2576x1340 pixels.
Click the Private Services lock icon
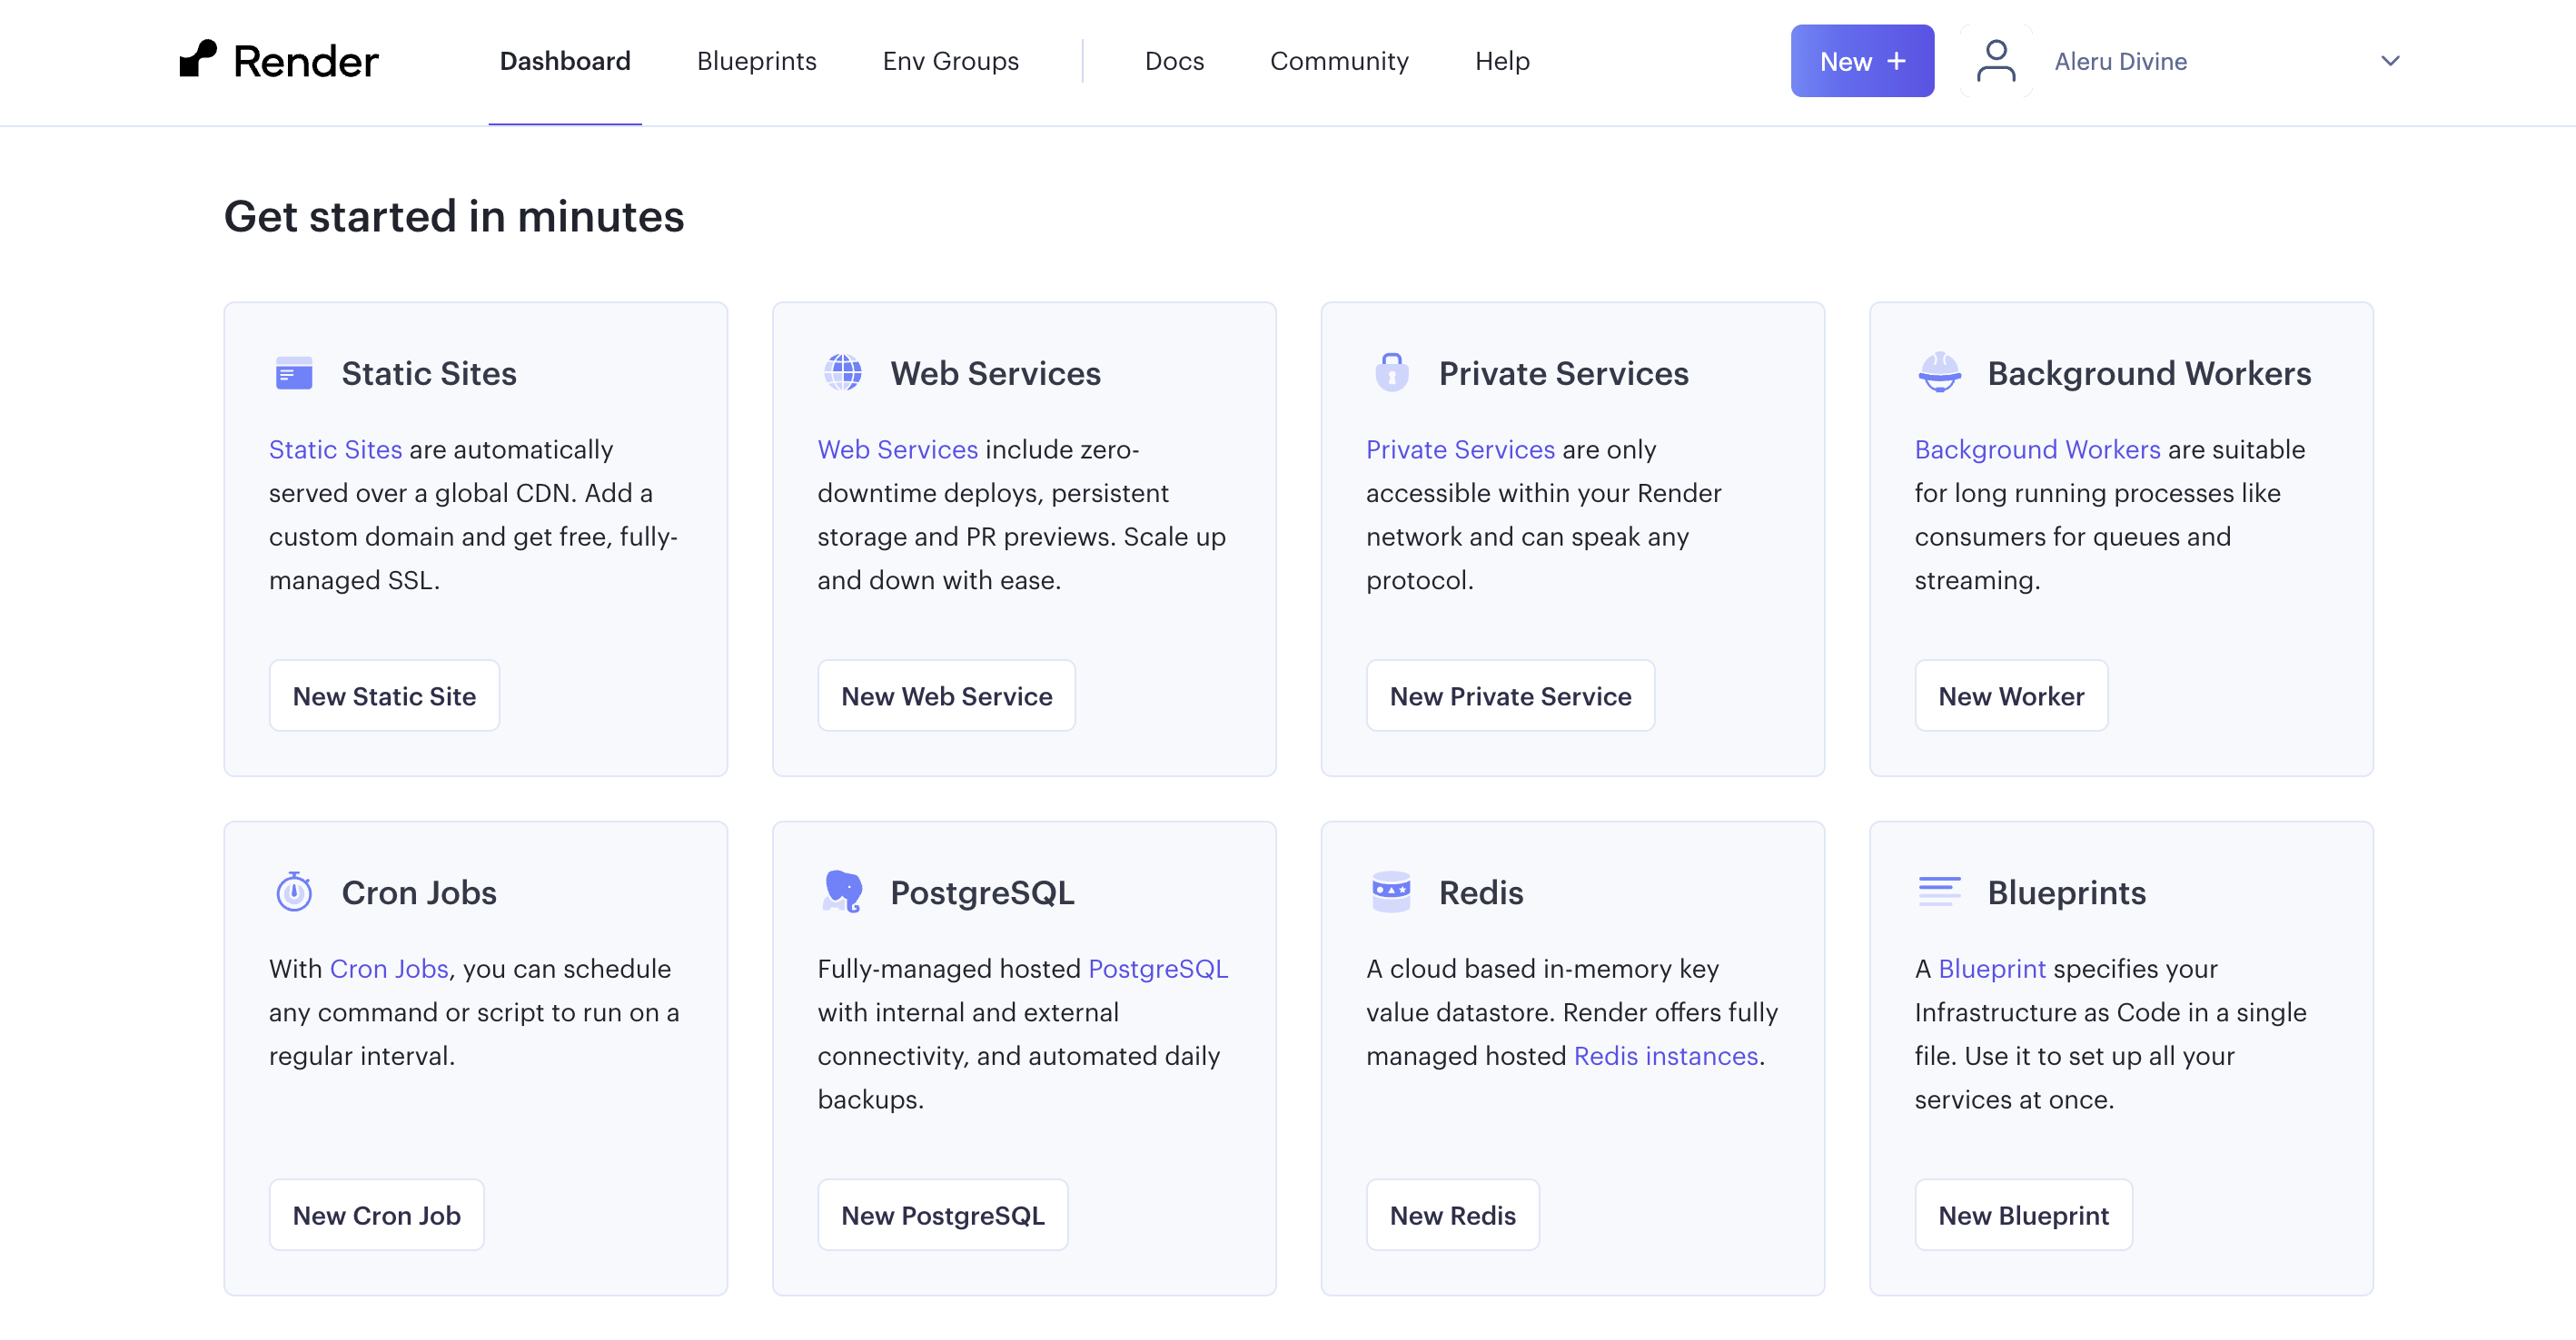pos(1391,373)
